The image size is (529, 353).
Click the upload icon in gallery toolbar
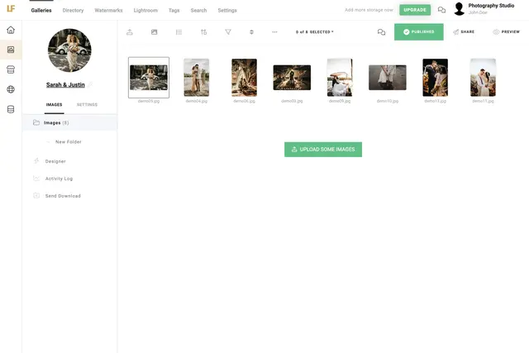coord(130,32)
